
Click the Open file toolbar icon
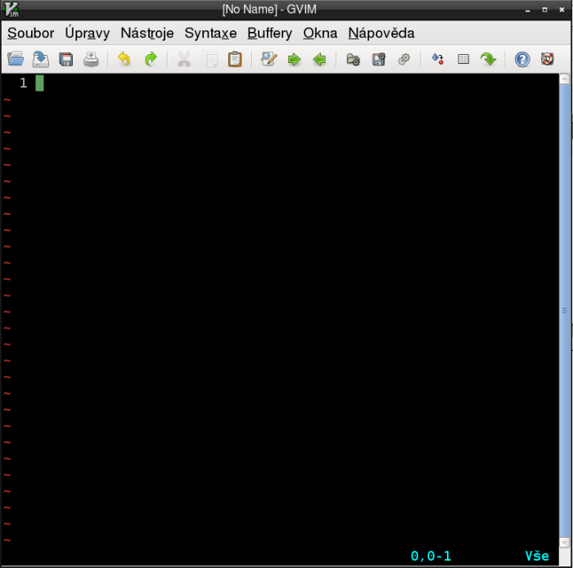(x=16, y=59)
